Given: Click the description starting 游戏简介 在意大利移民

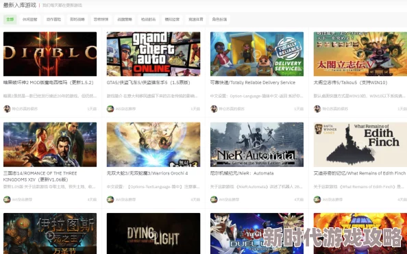Looking at the screenshot, I should (152, 96).
